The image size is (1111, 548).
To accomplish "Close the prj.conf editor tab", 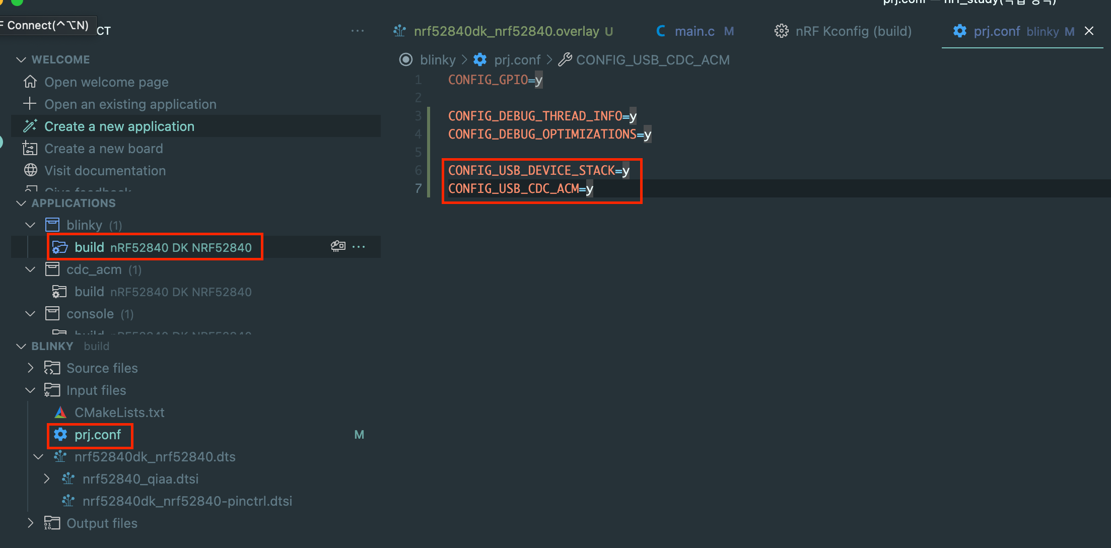I will point(1089,31).
